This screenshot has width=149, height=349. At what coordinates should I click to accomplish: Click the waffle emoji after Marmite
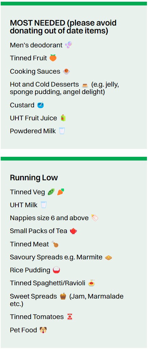click(x=108, y=258)
